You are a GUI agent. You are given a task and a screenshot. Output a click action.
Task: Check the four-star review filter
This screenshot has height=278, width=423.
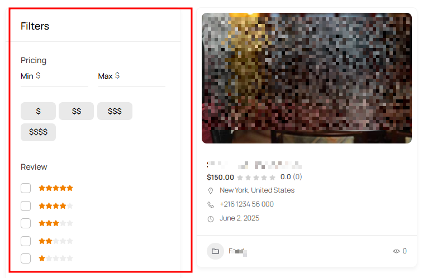coord(26,206)
